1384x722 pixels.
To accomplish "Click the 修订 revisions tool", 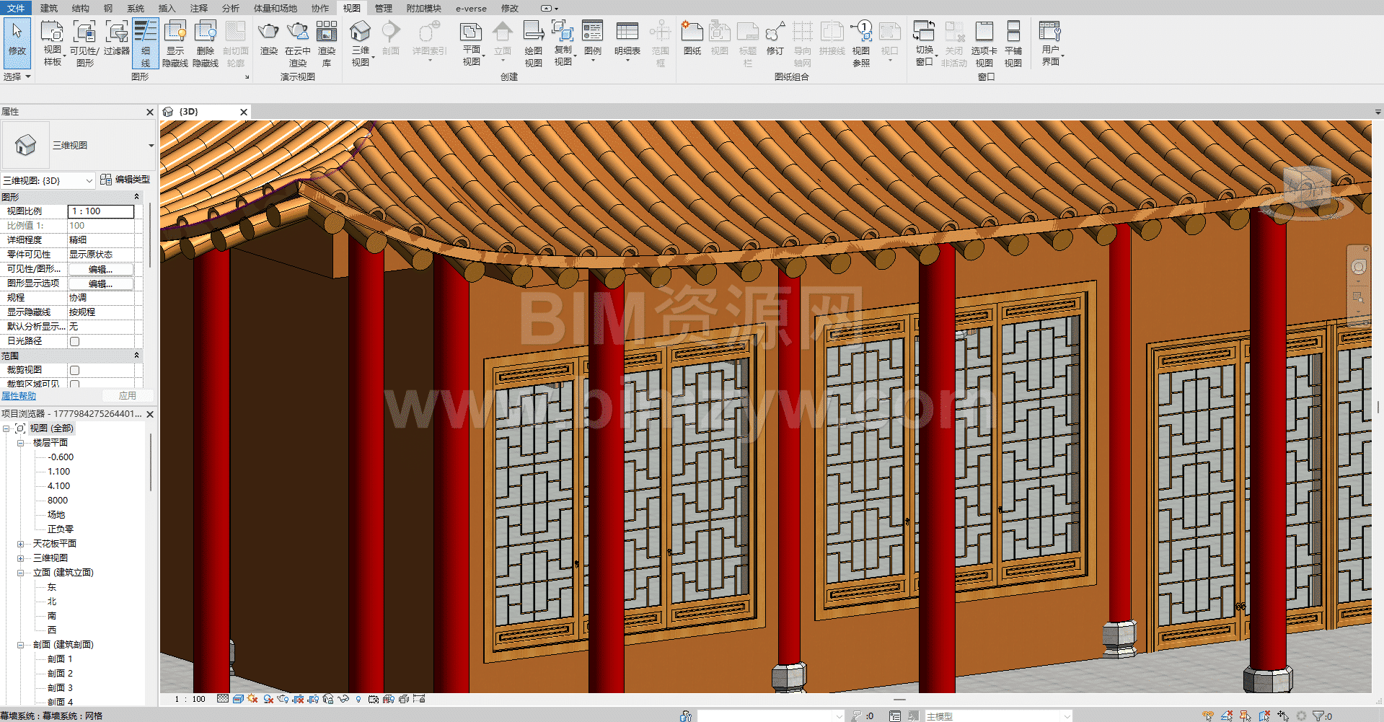I will [x=775, y=40].
